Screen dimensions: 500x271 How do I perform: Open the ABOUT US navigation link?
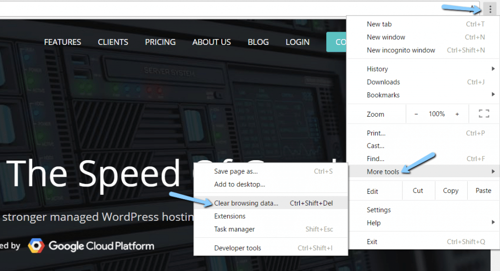(x=211, y=42)
